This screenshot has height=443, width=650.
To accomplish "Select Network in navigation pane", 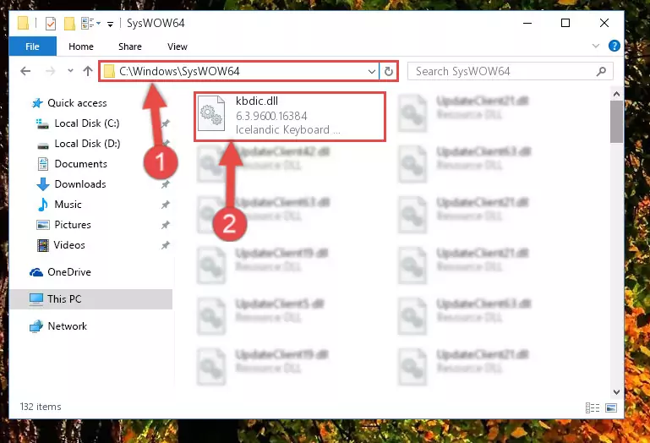I will [67, 326].
